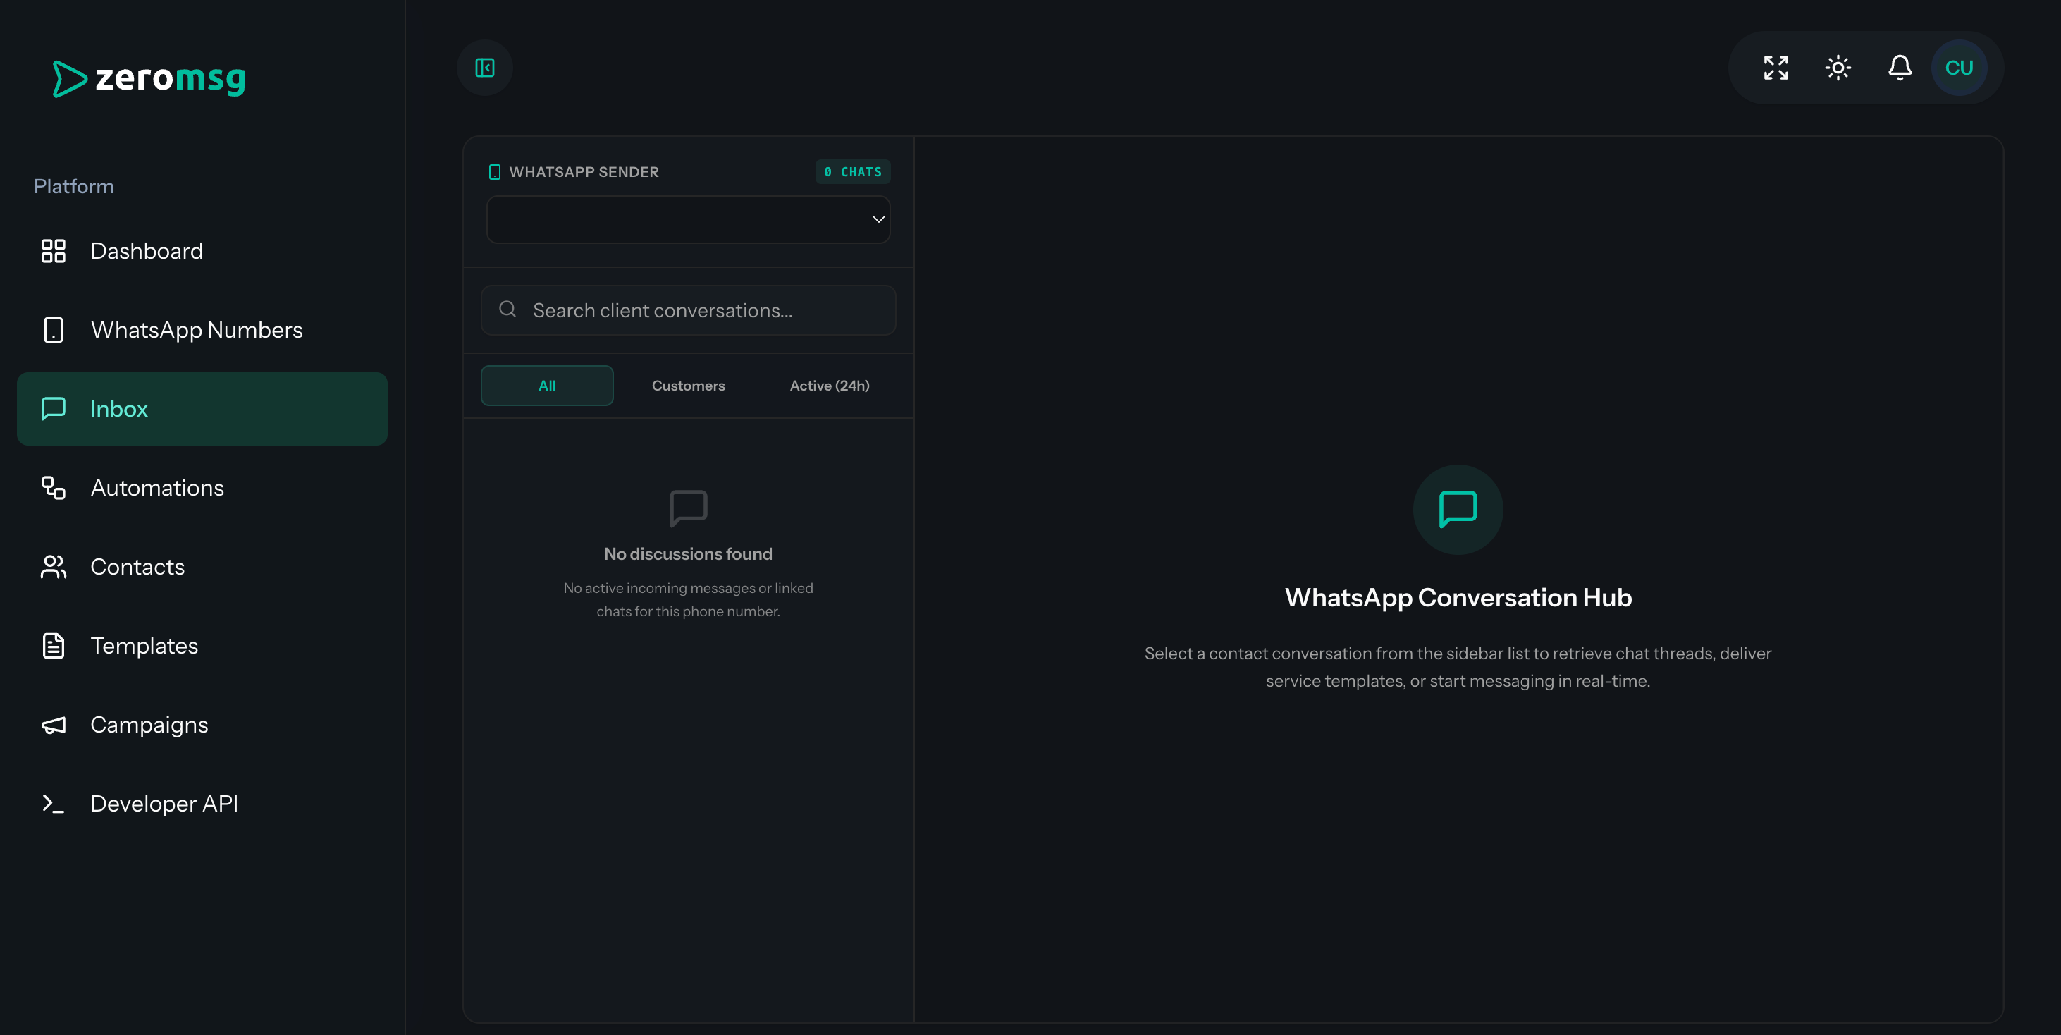The height and width of the screenshot is (1035, 2061).
Task: Switch to the Active (24h) tab
Action: pyautogui.click(x=830, y=386)
